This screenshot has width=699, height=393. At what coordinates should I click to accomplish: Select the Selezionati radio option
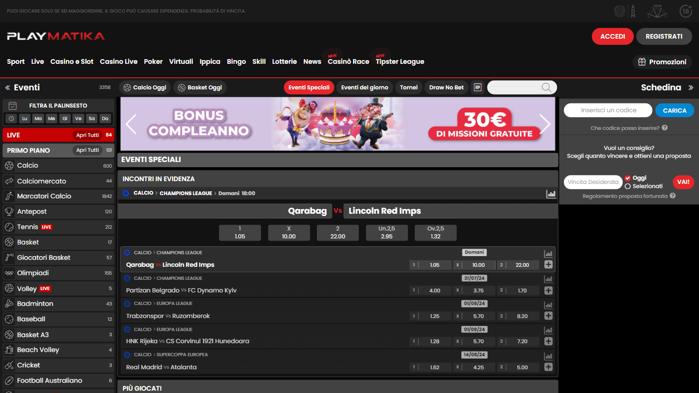[628, 186]
